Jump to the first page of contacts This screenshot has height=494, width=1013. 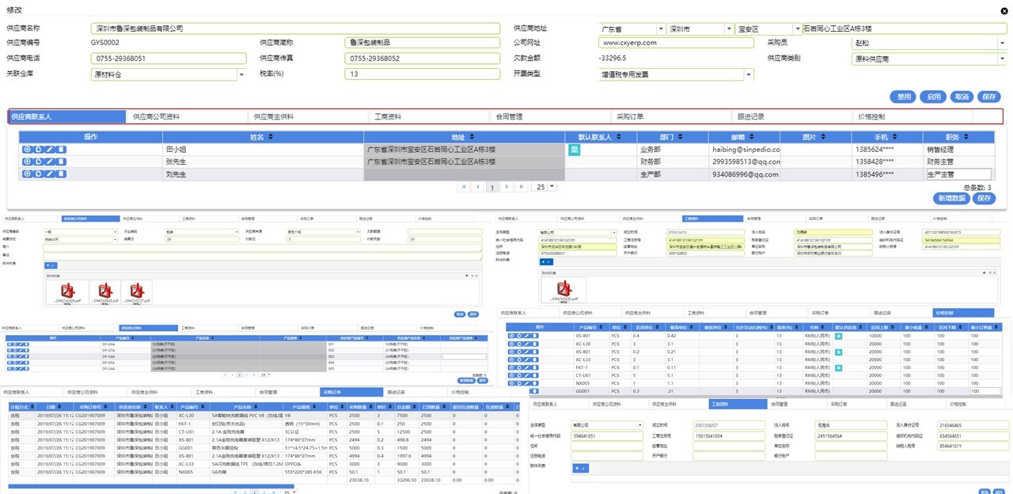pos(463,188)
